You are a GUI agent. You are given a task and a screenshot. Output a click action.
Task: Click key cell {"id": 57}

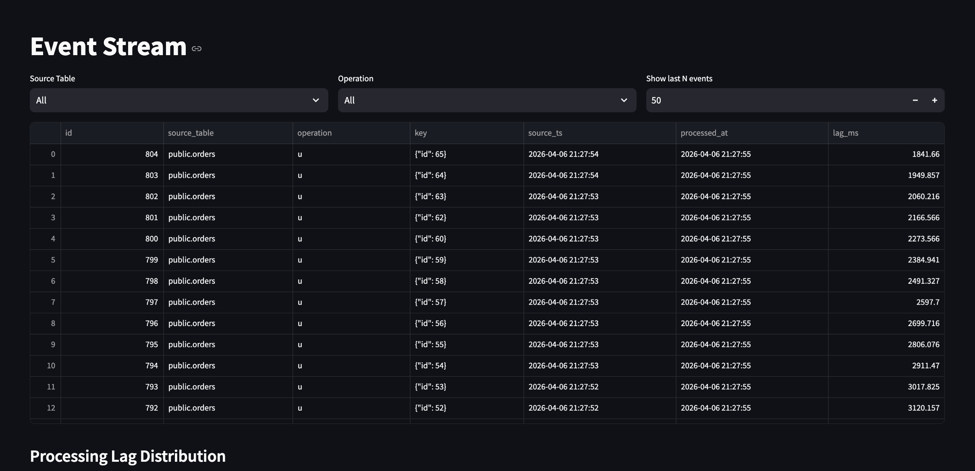pyautogui.click(x=467, y=302)
